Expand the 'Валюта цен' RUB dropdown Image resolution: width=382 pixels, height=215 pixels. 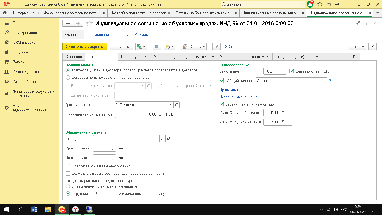[283, 71]
